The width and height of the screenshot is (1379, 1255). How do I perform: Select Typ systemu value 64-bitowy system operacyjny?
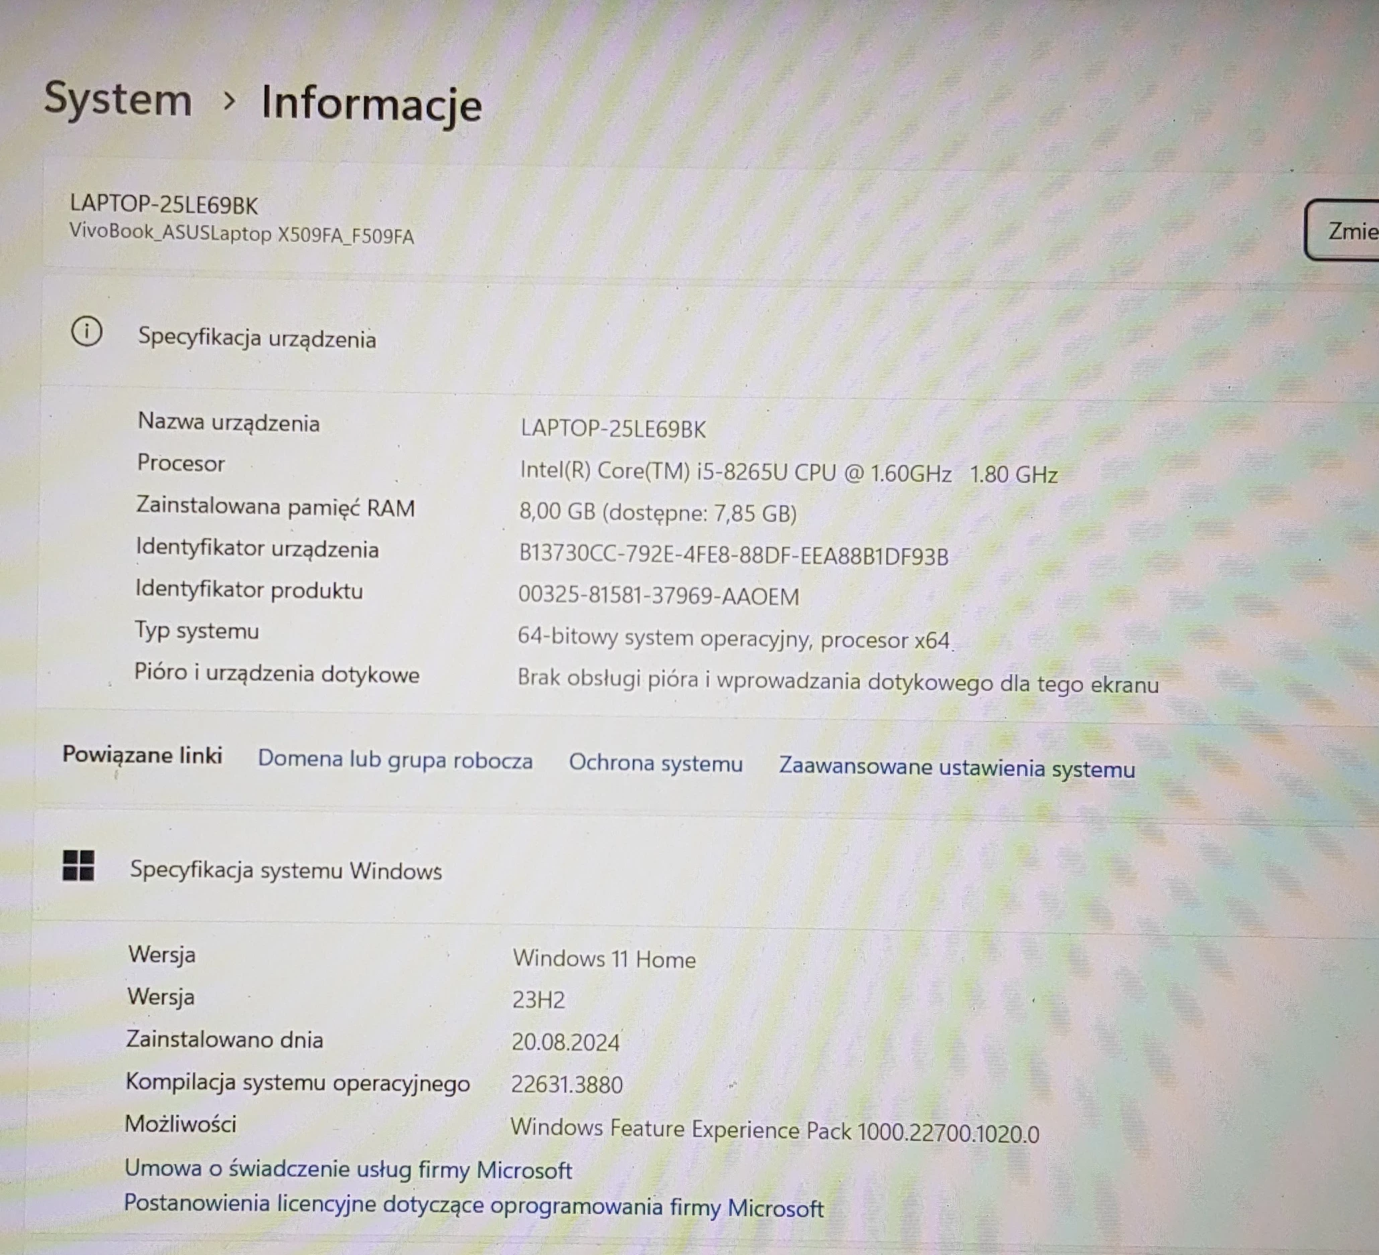click(734, 639)
